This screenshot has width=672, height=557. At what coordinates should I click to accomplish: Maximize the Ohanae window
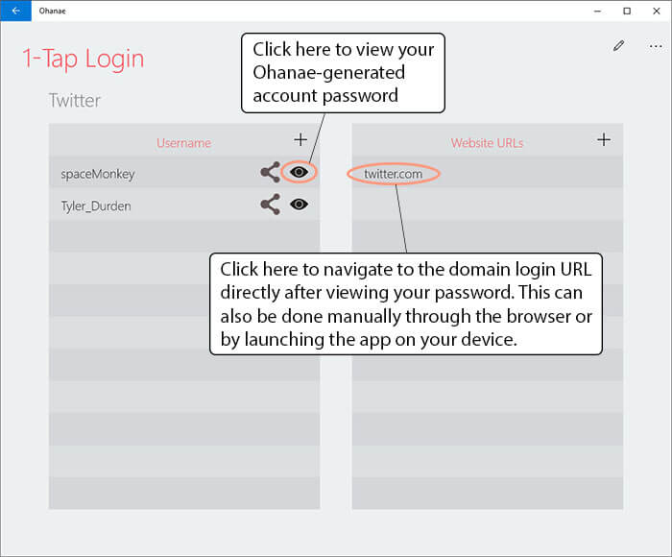click(x=627, y=11)
